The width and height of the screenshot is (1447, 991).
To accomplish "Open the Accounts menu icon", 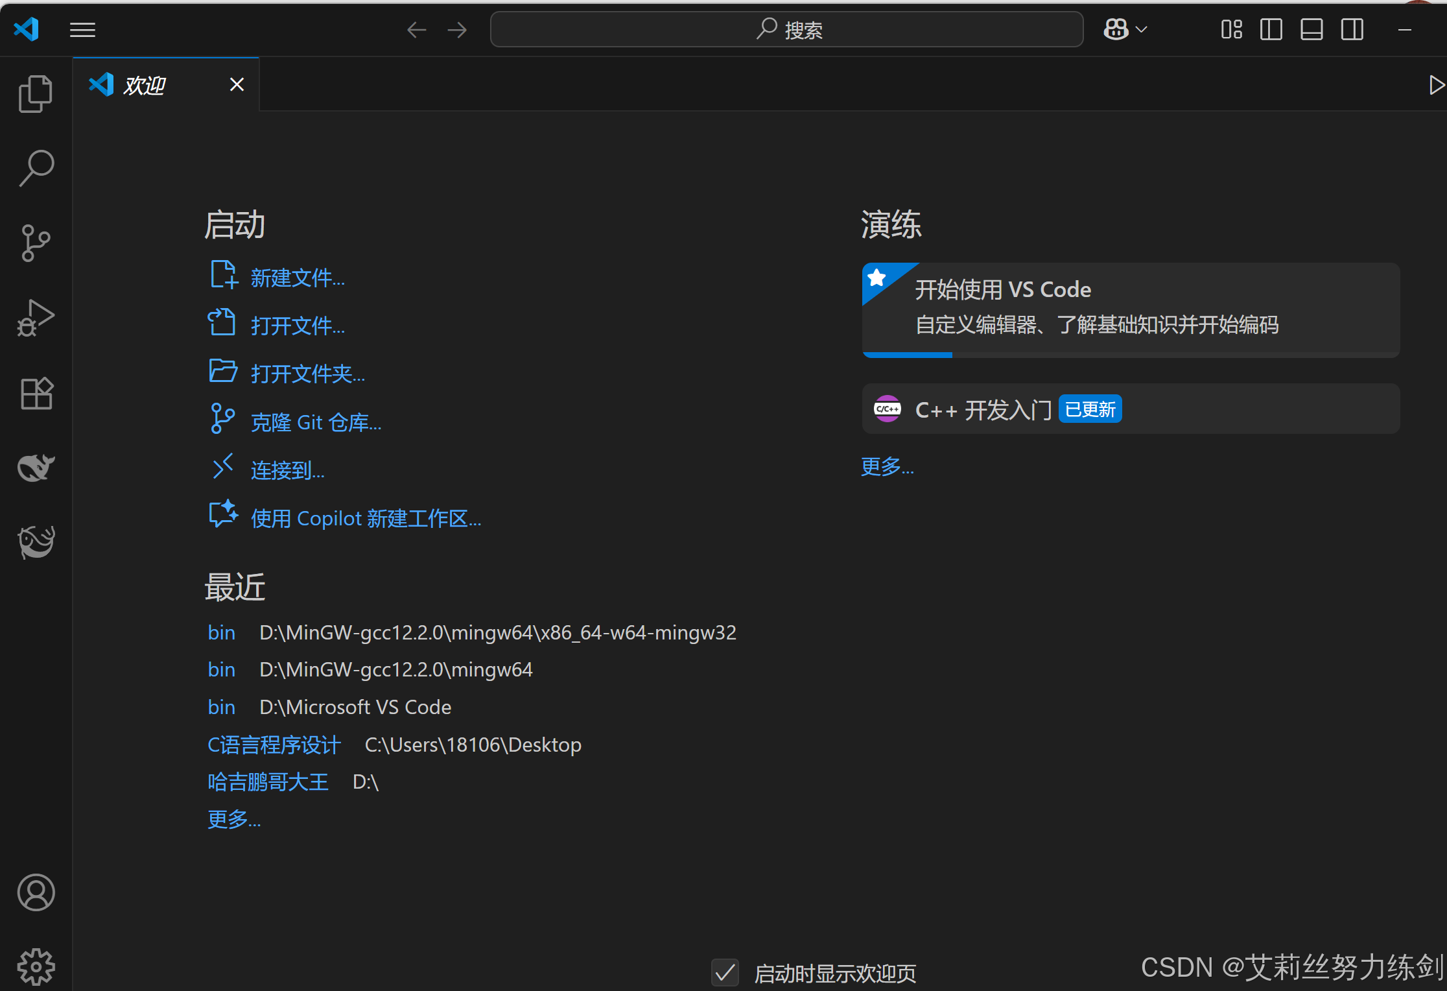I will 36,892.
